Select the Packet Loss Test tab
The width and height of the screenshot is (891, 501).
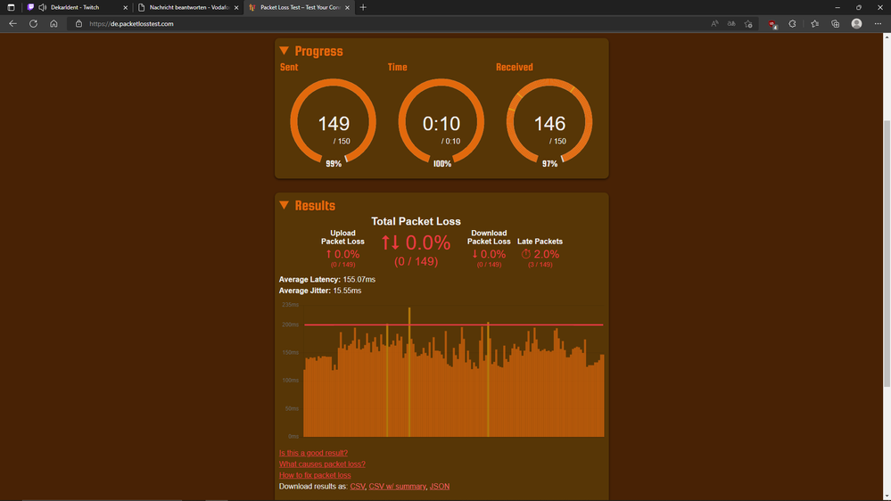[300, 7]
